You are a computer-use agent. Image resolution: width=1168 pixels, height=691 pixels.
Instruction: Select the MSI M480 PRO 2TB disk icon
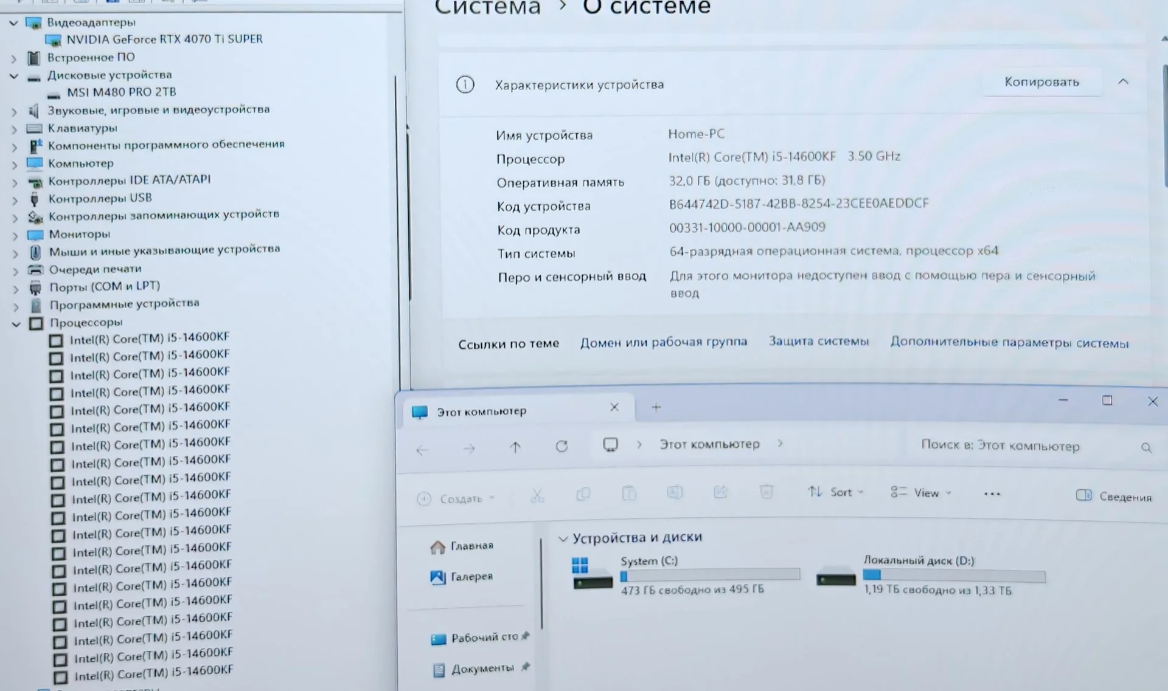54,94
